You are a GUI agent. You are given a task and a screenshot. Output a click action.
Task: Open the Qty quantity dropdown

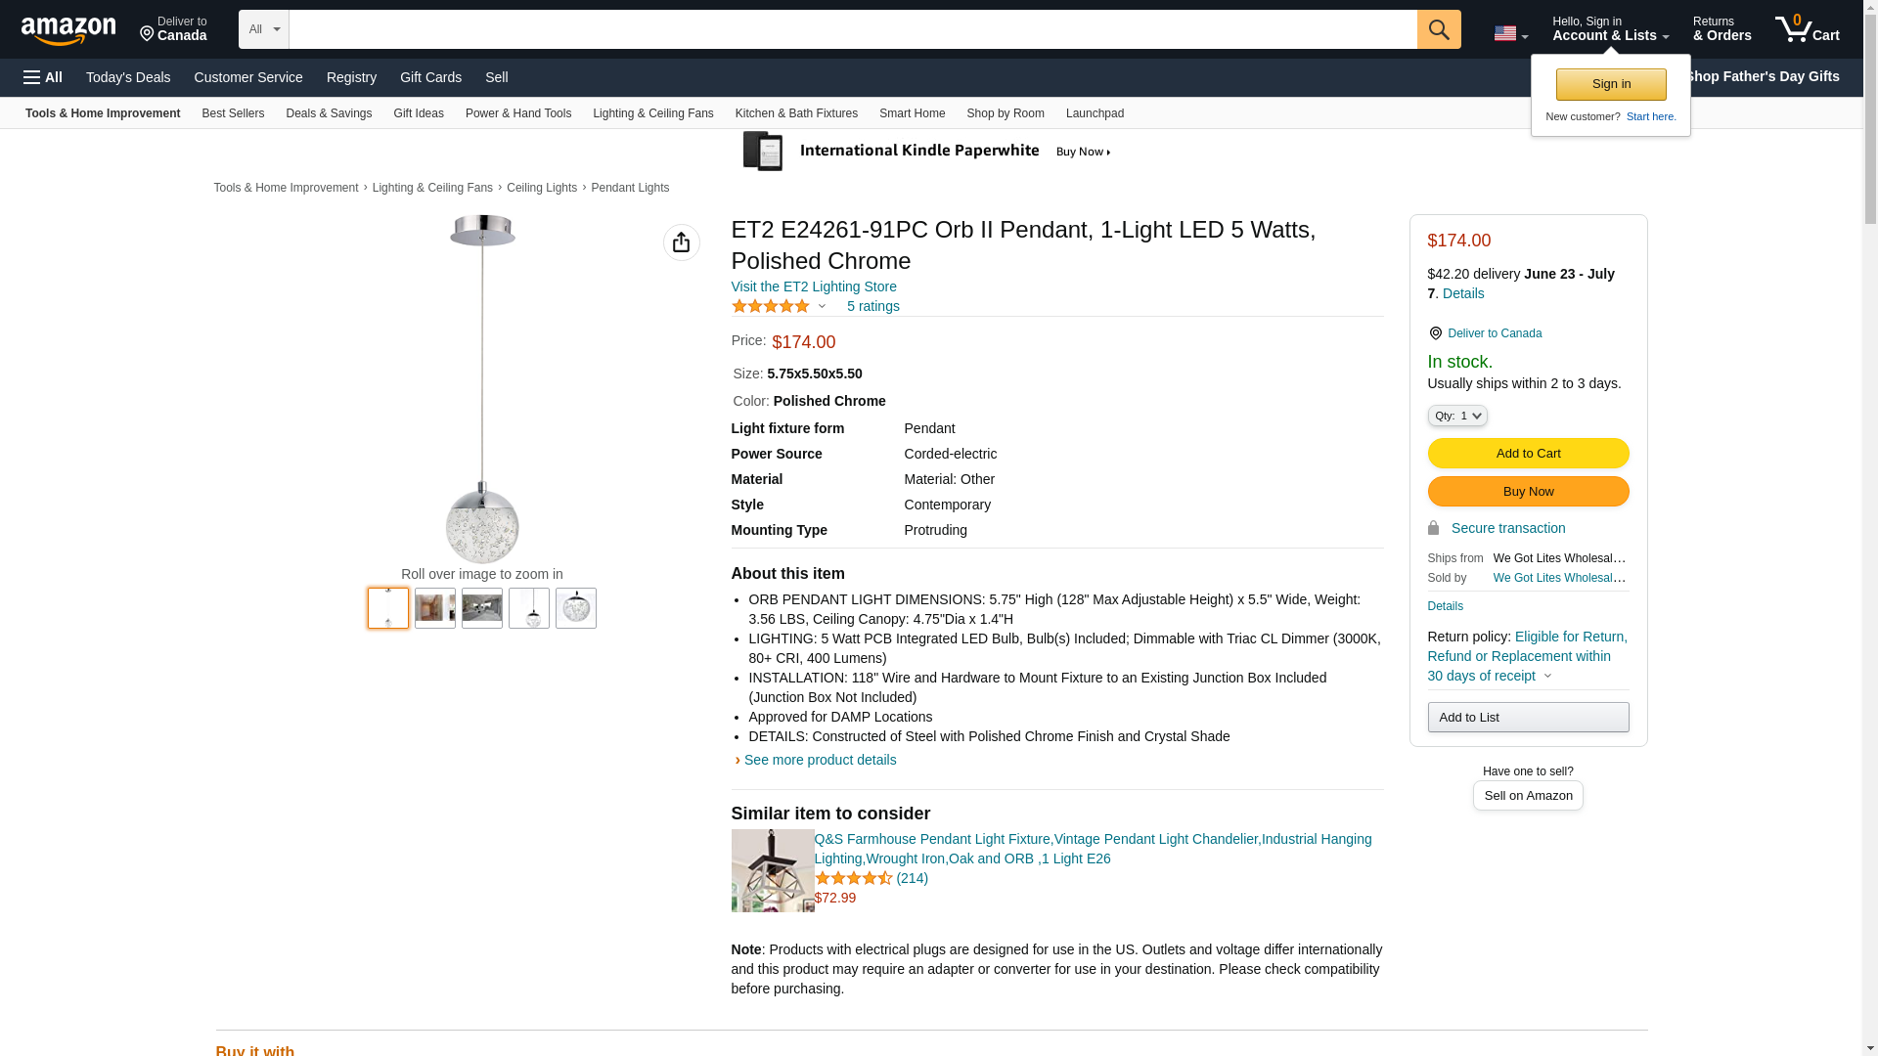pos(1456,416)
